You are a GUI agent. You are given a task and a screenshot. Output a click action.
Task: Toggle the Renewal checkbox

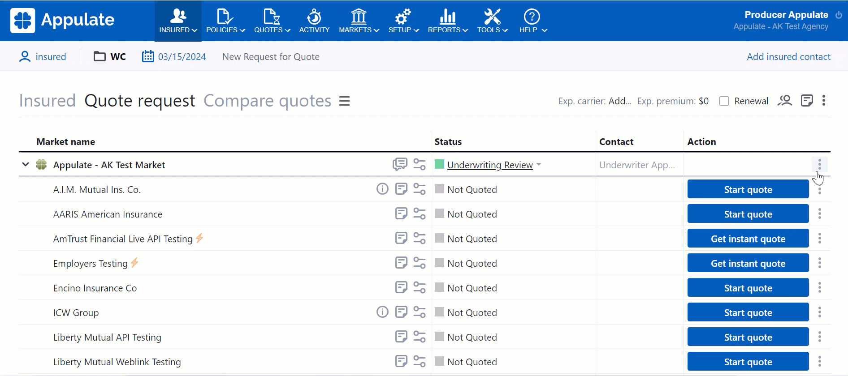pyautogui.click(x=724, y=101)
